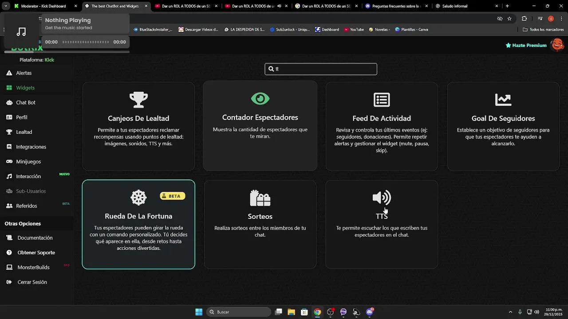Open the Windows Start menu
The image size is (568, 319).
tap(199, 312)
